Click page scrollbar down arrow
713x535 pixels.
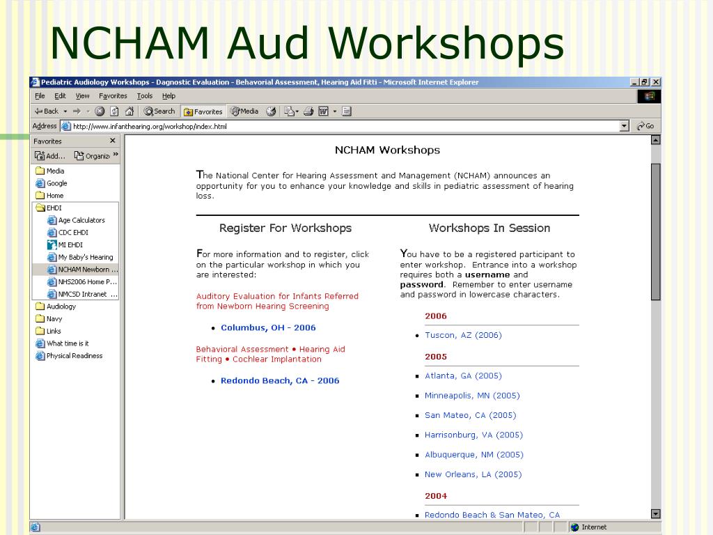[x=655, y=514]
